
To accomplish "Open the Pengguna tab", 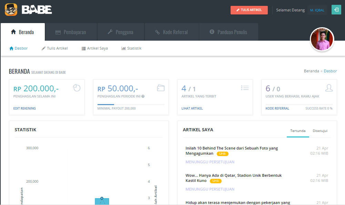I will point(121,32).
